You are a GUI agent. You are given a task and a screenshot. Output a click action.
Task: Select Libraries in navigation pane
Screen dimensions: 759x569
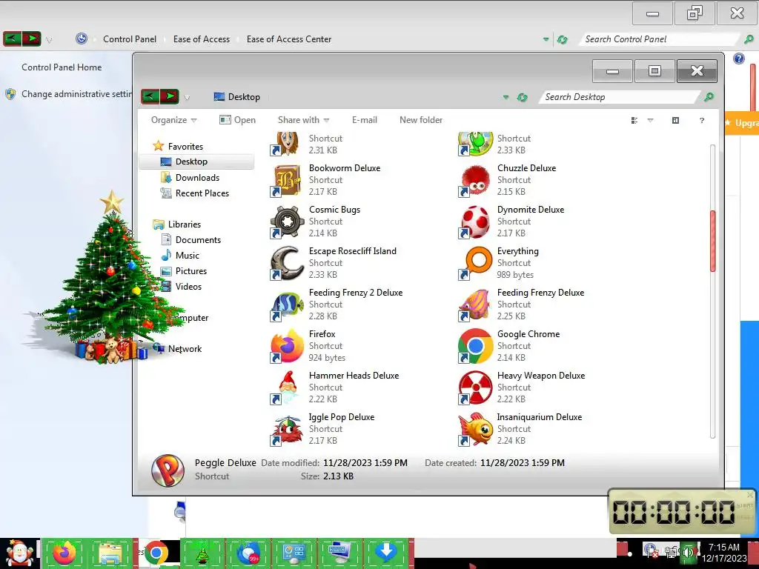[x=185, y=224]
